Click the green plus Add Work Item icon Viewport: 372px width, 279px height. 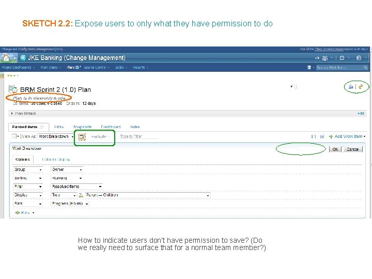pyautogui.click(x=331, y=136)
